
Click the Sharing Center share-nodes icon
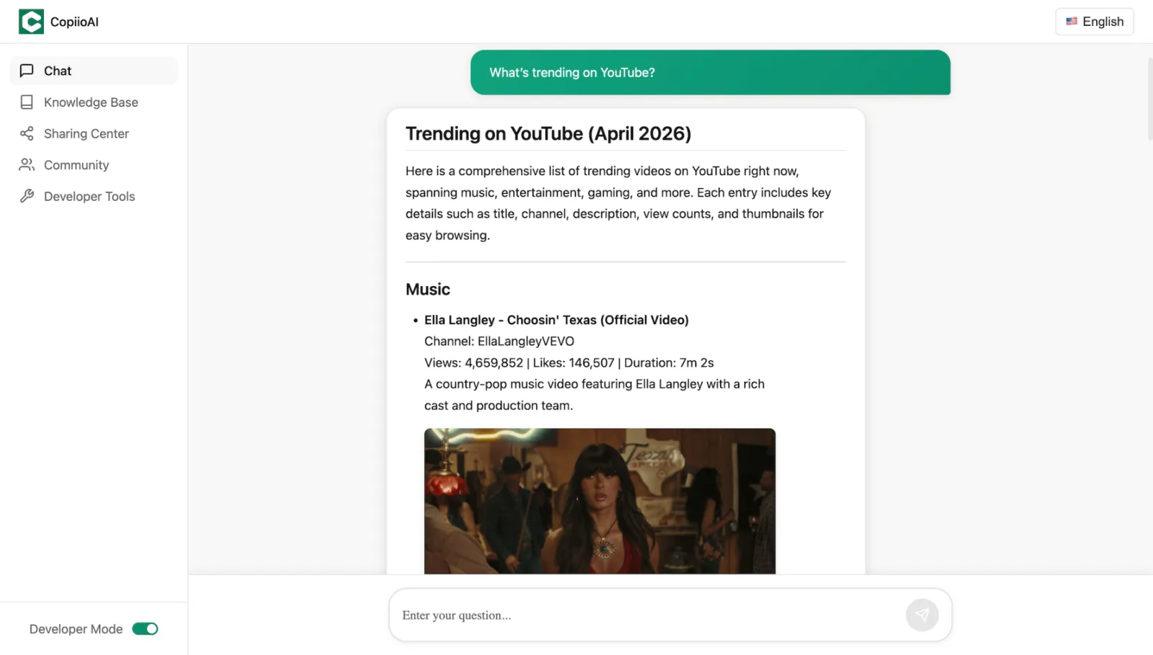(27, 133)
